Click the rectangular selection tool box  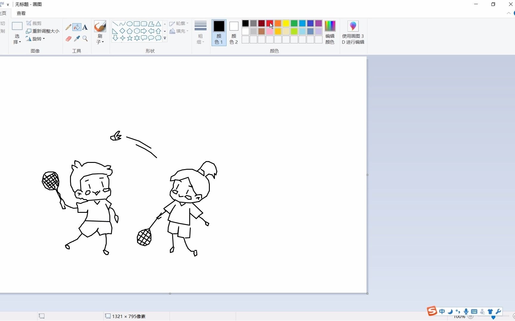17,26
